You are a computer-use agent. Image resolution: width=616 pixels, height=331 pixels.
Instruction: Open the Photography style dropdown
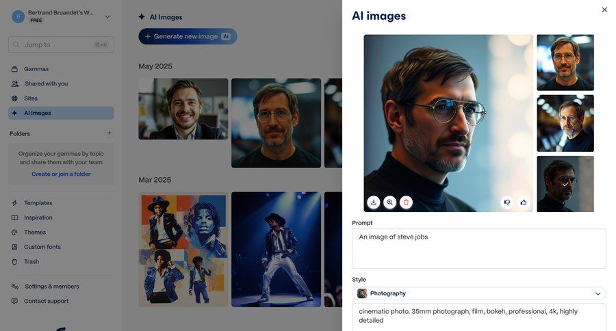coord(479,293)
